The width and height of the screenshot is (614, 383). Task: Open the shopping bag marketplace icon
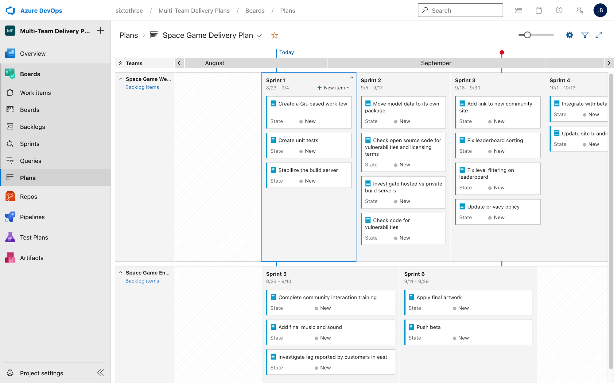539,10
